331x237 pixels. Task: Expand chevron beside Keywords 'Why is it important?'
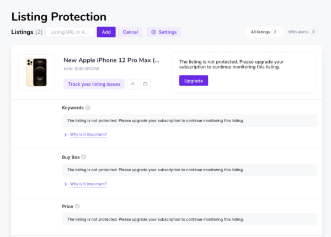66,135
